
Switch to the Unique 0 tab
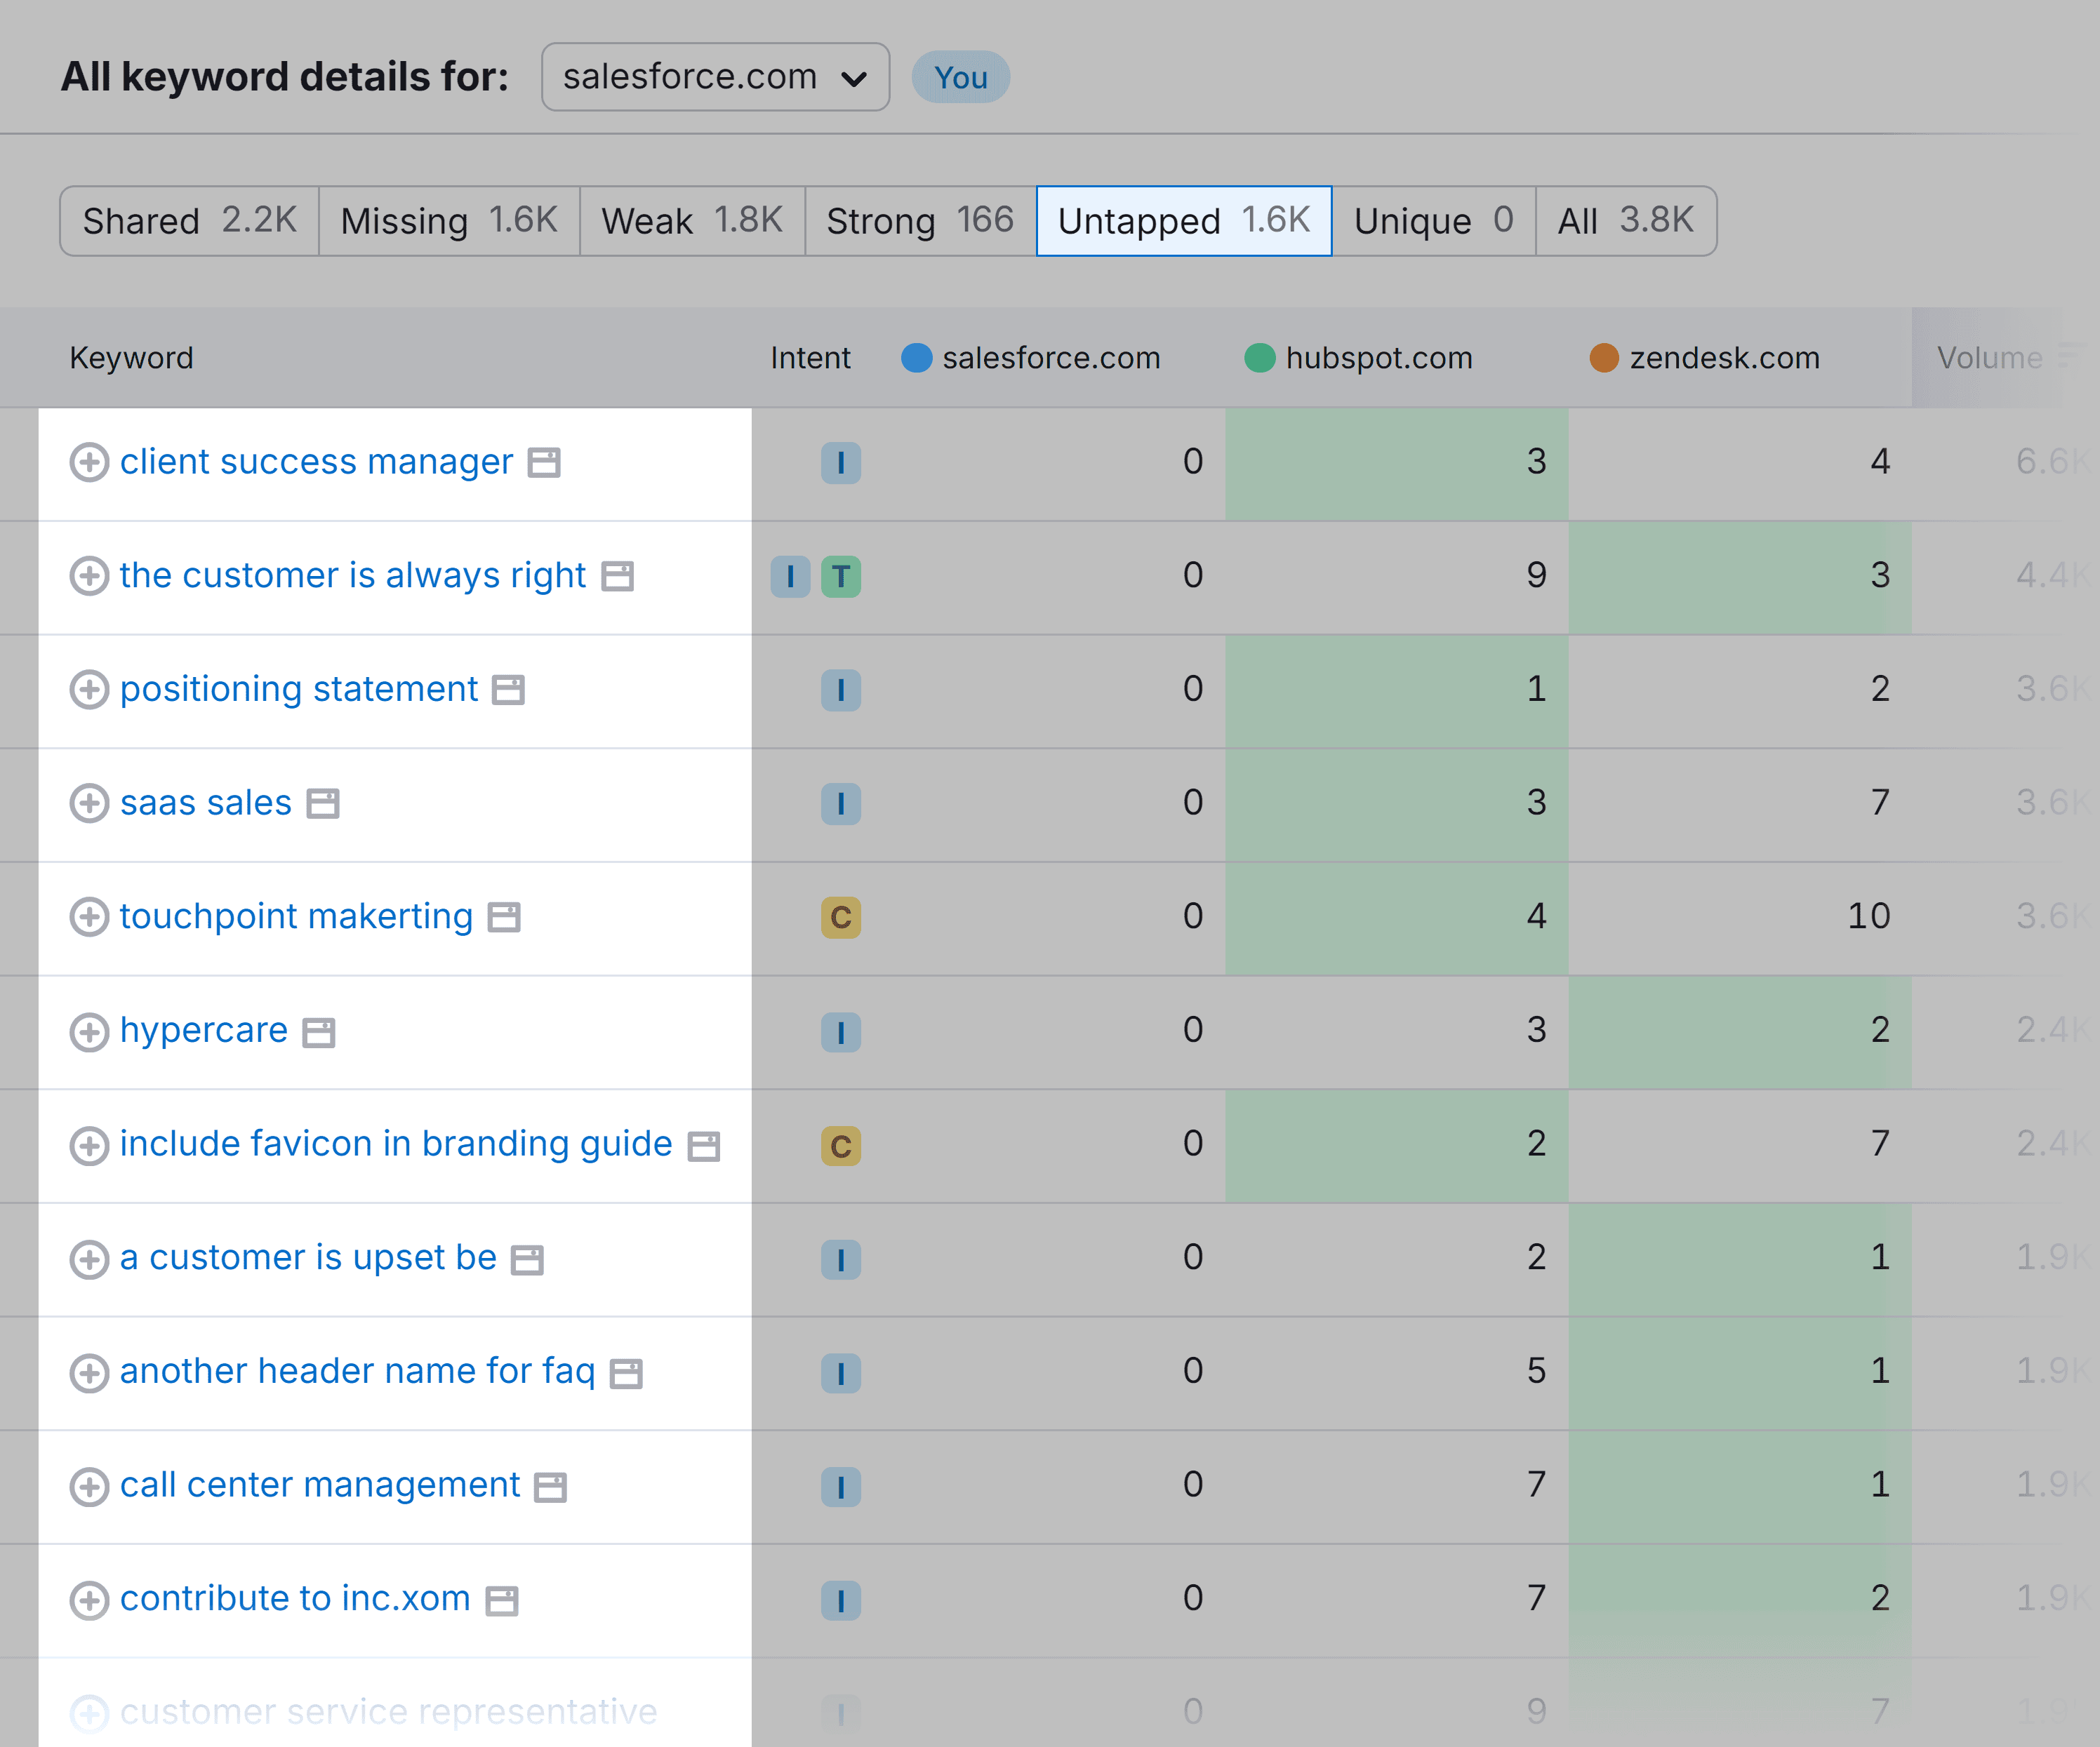1434,221
